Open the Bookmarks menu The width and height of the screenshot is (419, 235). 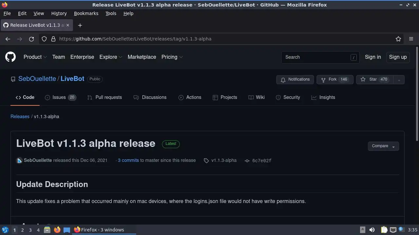(x=86, y=13)
